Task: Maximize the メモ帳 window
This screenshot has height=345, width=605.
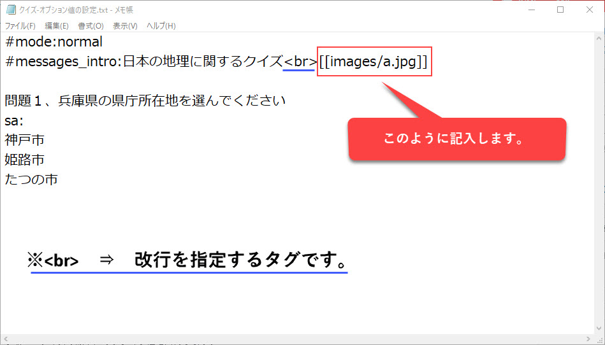Action: (560, 10)
